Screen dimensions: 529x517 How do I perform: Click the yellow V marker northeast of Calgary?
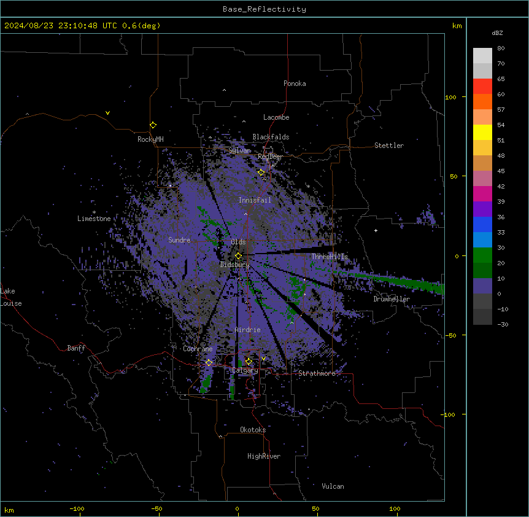tap(263, 359)
